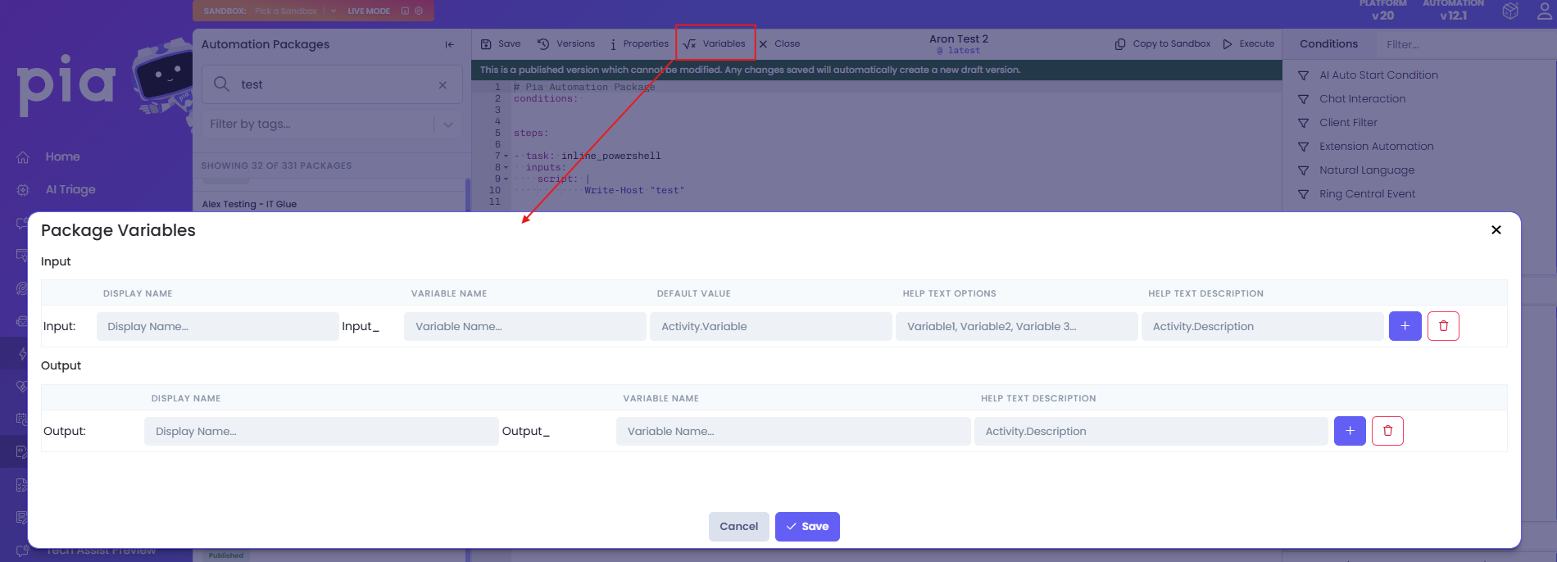Collapse code fold at line 7
The height and width of the screenshot is (562, 1557).
click(x=506, y=156)
